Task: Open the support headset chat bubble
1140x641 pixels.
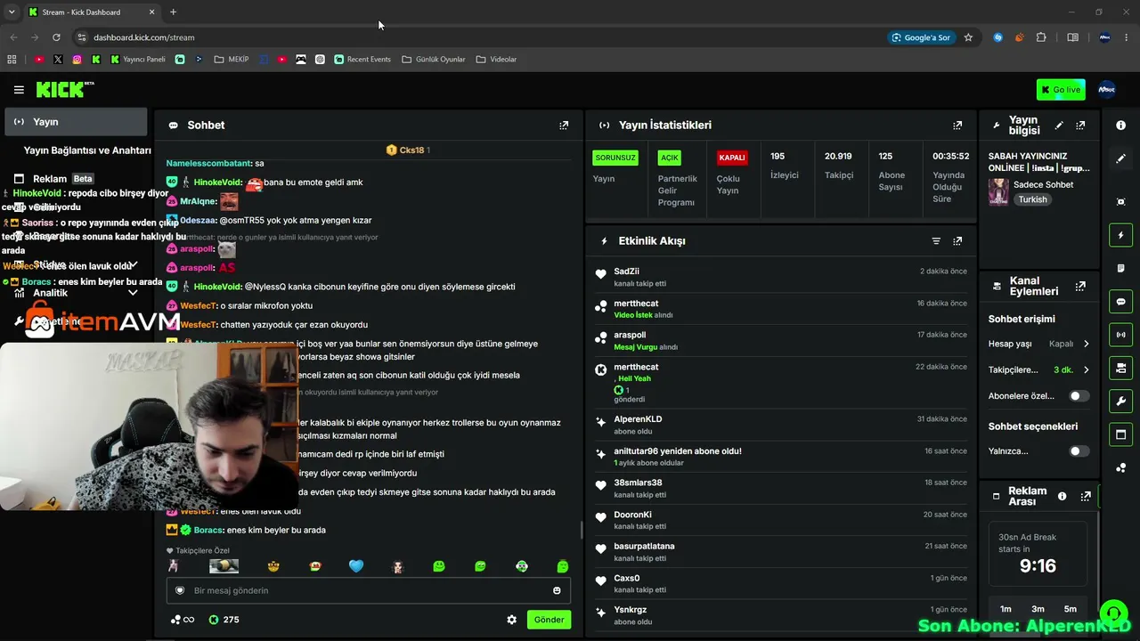Action: pos(1113,613)
